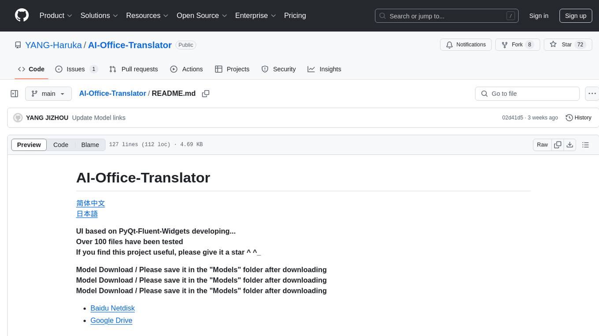
Task: Select the Blame view
Action: coord(90,145)
